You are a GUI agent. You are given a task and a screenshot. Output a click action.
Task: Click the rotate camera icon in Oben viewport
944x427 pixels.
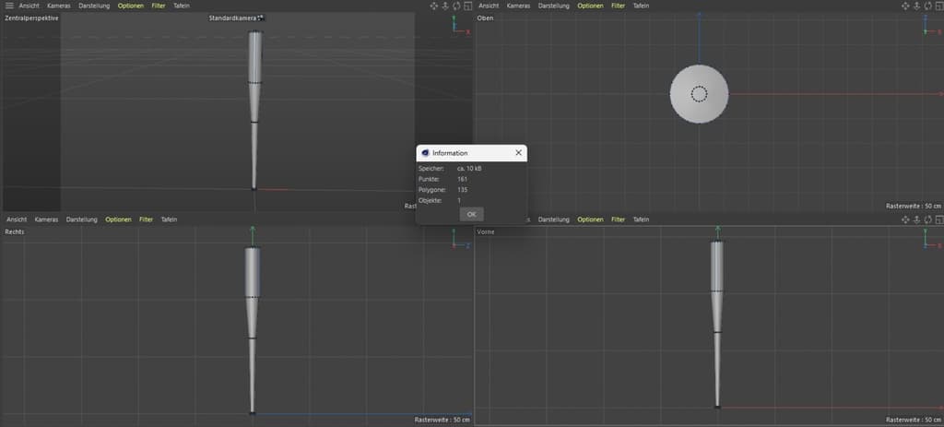(x=927, y=6)
